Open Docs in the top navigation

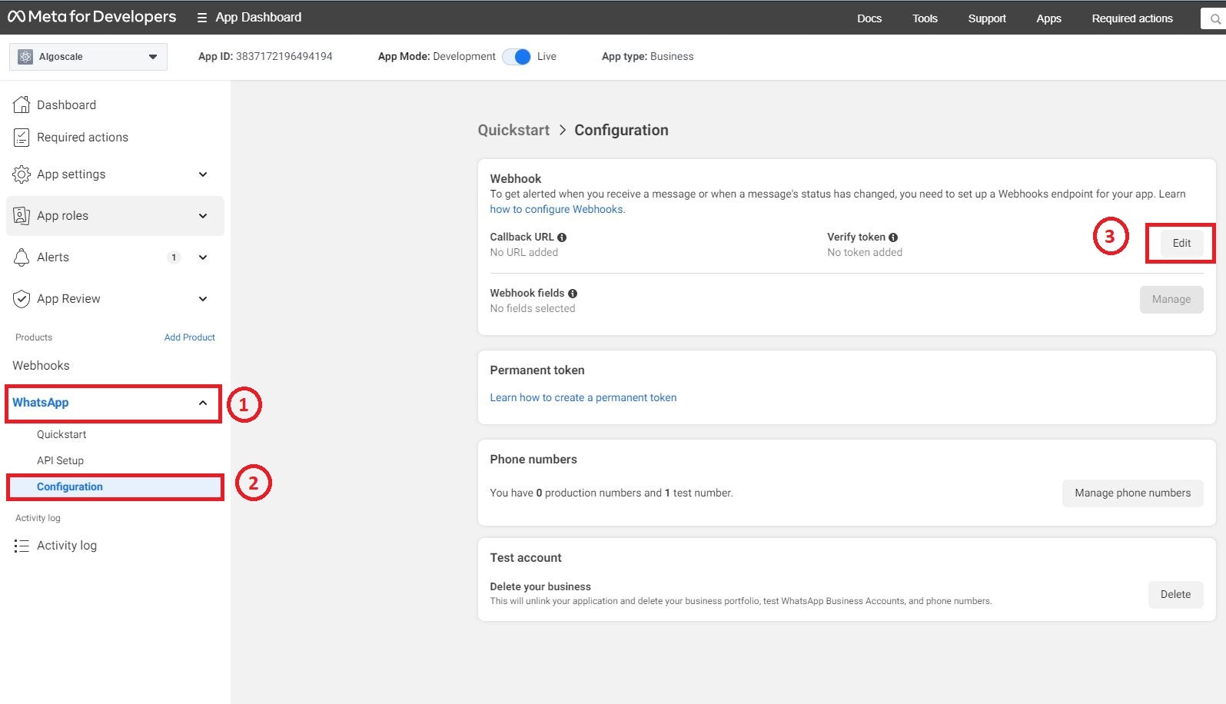[869, 18]
